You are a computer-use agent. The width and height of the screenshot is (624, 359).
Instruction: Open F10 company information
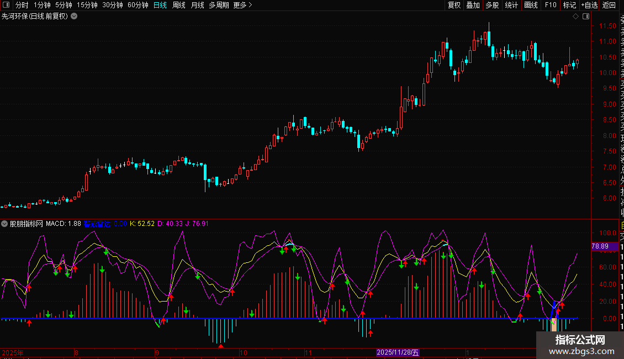coord(550,5)
